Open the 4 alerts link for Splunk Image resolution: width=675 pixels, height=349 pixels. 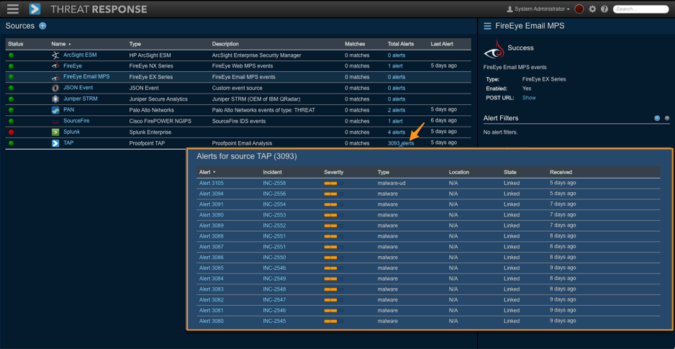click(396, 132)
